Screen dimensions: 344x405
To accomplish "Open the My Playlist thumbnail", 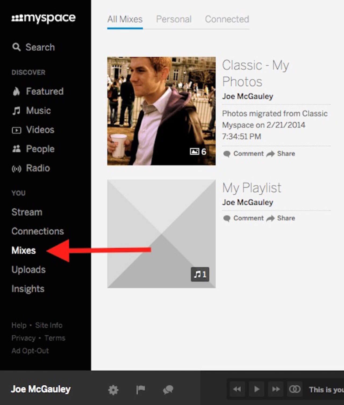I will point(161,233).
